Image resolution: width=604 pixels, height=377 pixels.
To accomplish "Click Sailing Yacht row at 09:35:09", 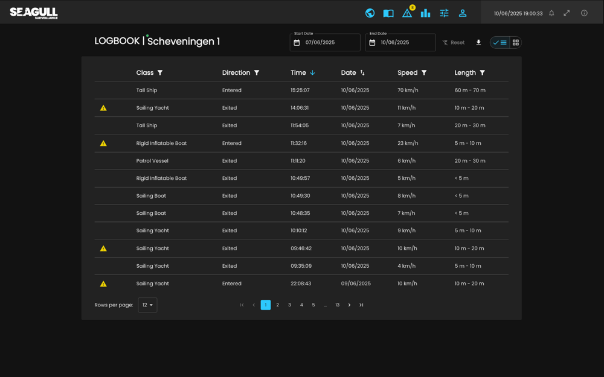I will [301, 266].
